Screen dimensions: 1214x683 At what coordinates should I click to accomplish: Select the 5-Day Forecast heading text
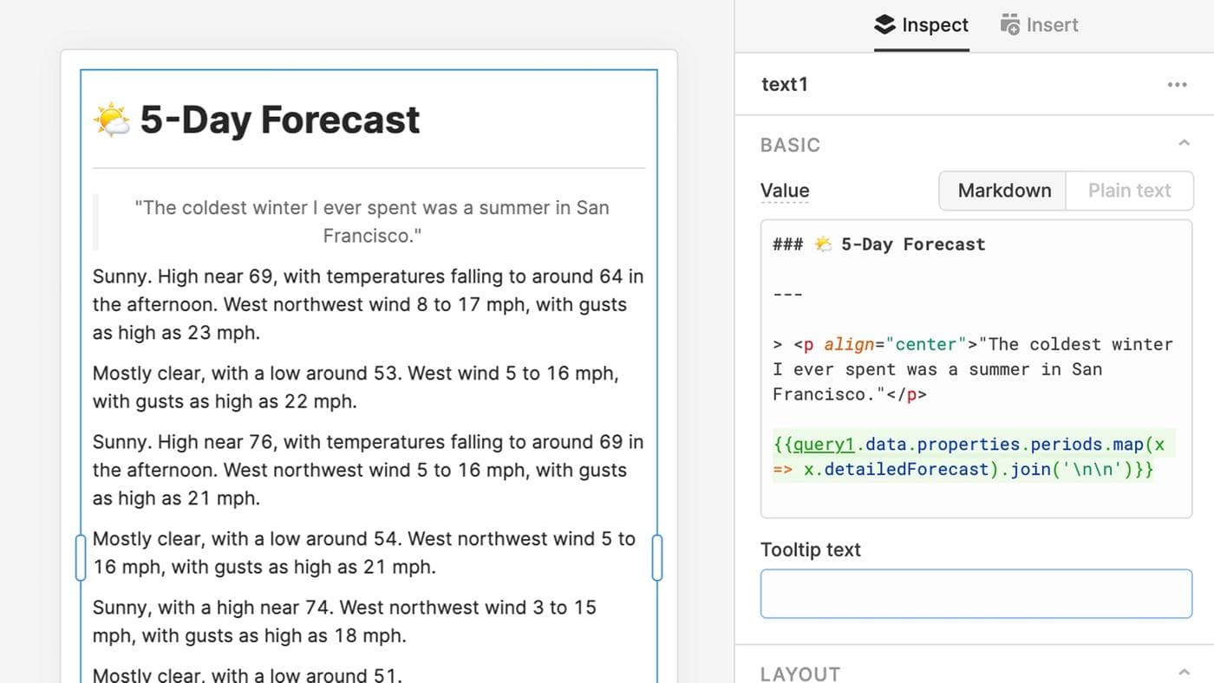click(x=279, y=120)
